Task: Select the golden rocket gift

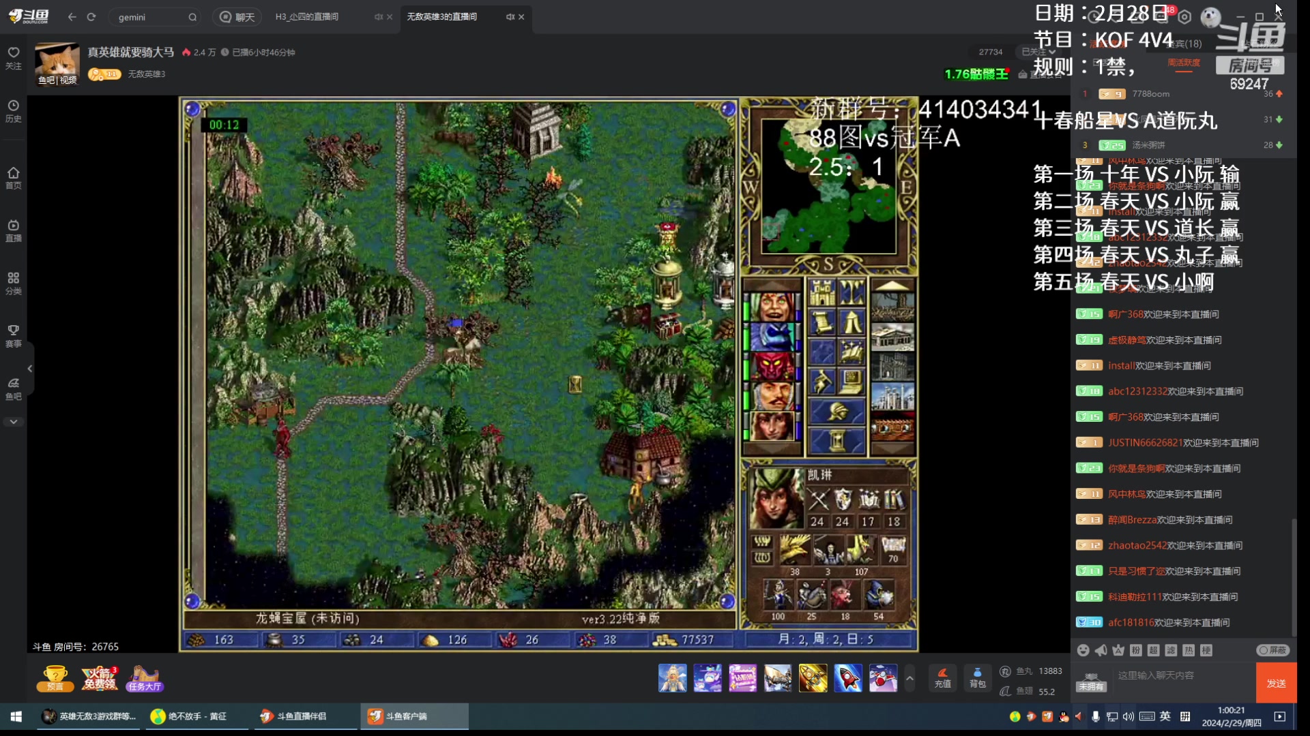Action: coord(813,678)
